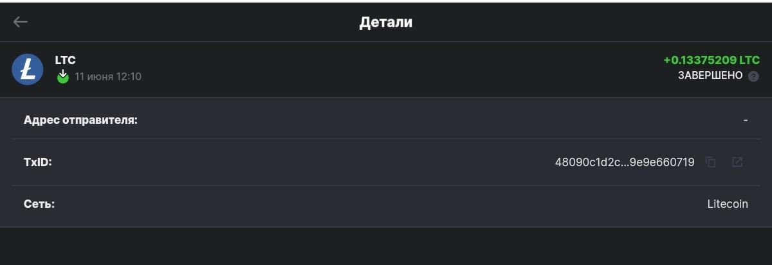This screenshot has width=772, height=265.
Task: Click the TxID row label
Action: pos(38,162)
